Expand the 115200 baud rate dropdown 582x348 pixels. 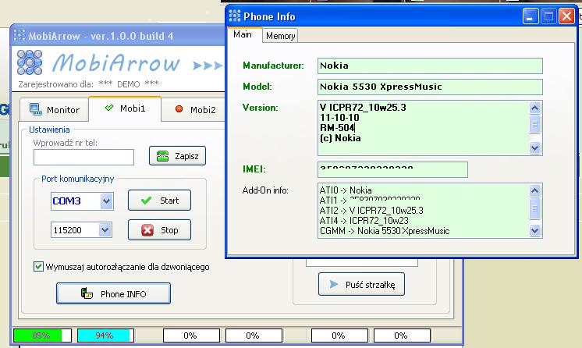(105, 230)
